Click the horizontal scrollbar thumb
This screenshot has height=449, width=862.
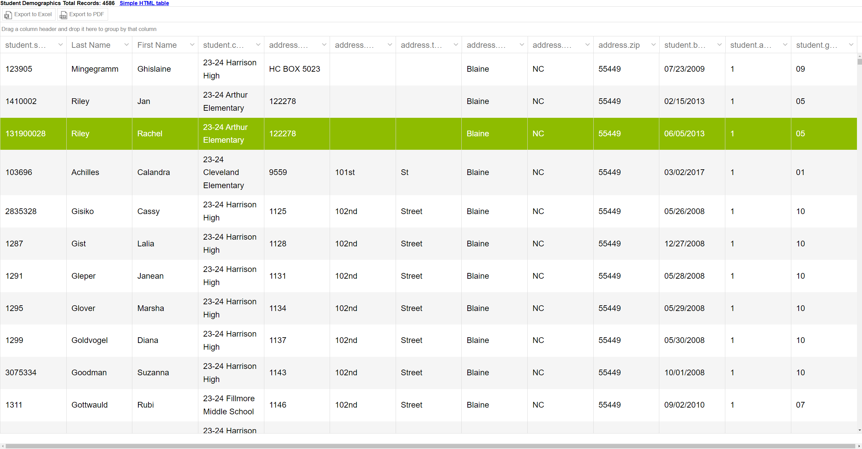pos(430,446)
